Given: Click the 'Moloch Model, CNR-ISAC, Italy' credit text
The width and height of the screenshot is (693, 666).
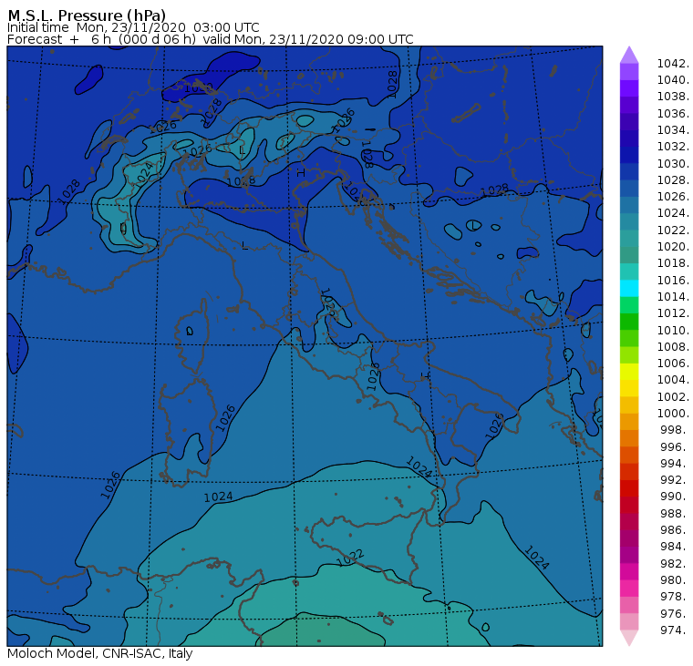Looking at the screenshot, I should pos(100,653).
